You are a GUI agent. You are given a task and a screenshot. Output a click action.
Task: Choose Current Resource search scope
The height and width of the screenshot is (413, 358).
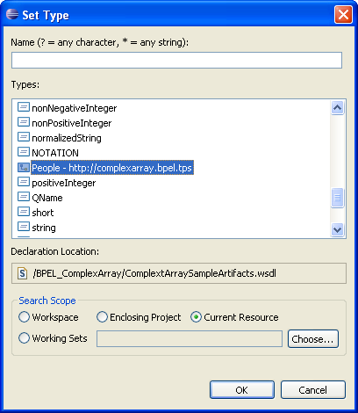coord(196,317)
